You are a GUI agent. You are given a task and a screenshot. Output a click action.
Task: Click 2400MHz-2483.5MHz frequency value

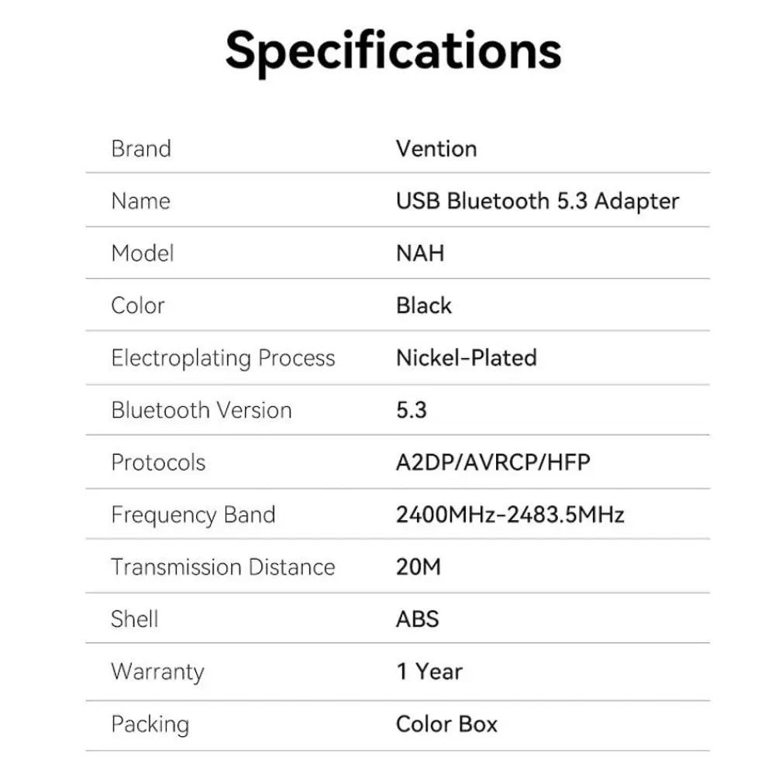[x=510, y=515]
